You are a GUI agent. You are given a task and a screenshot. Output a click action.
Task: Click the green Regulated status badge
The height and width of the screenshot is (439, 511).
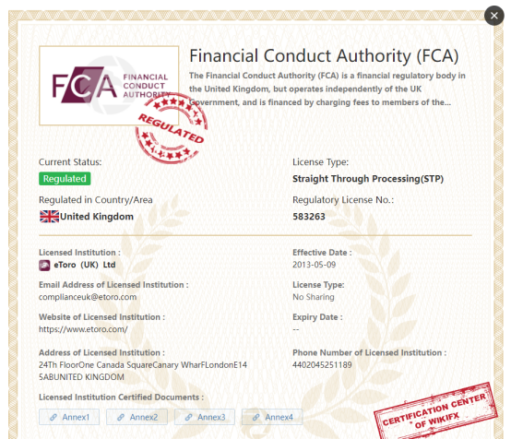(65, 179)
